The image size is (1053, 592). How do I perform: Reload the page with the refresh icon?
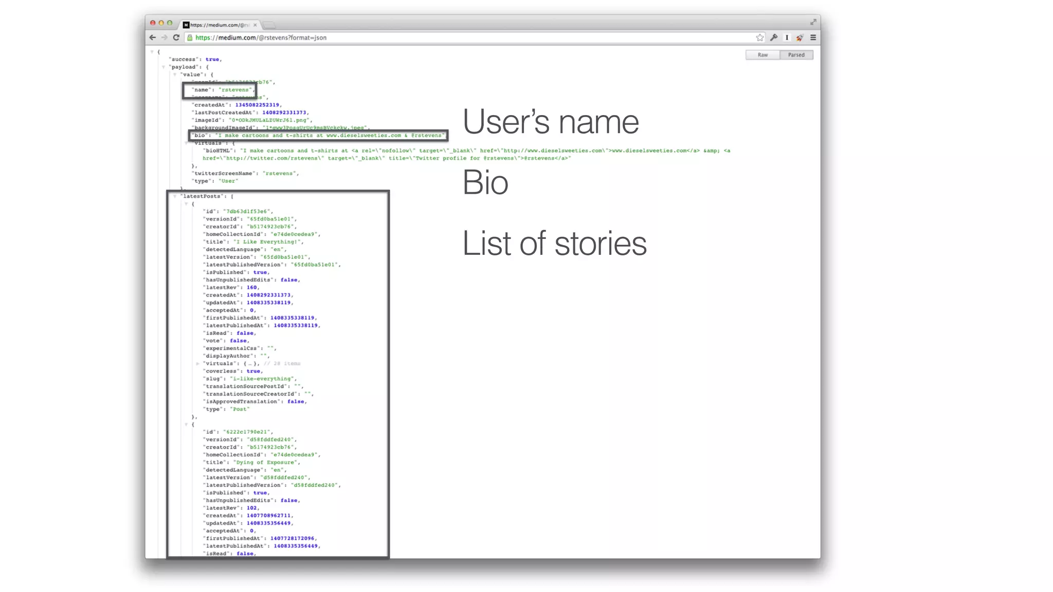point(176,38)
